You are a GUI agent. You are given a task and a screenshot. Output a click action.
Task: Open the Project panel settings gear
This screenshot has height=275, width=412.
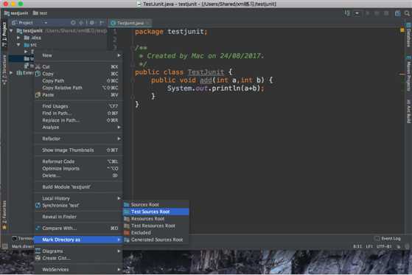pyautogui.click(x=92, y=23)
